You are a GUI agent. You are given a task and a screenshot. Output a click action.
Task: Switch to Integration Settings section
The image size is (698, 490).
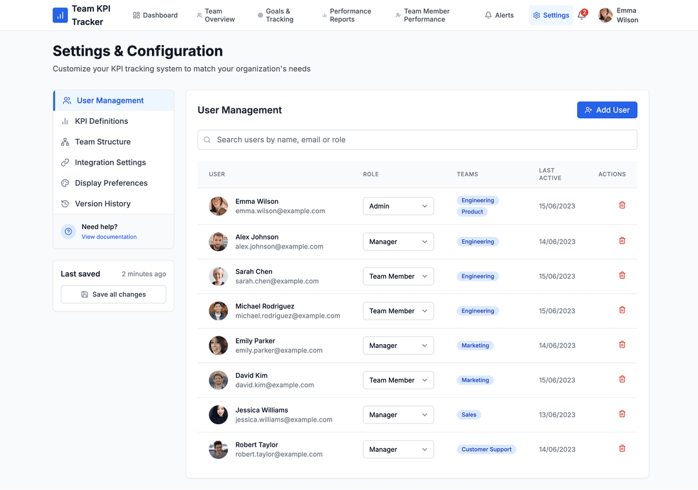pyautogui.click(x=110, y=163)
